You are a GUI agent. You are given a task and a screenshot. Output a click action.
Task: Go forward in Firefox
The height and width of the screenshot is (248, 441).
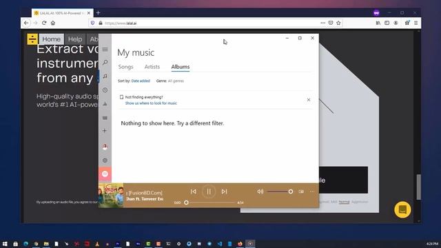pyautogui.click(x=35, y=23)
